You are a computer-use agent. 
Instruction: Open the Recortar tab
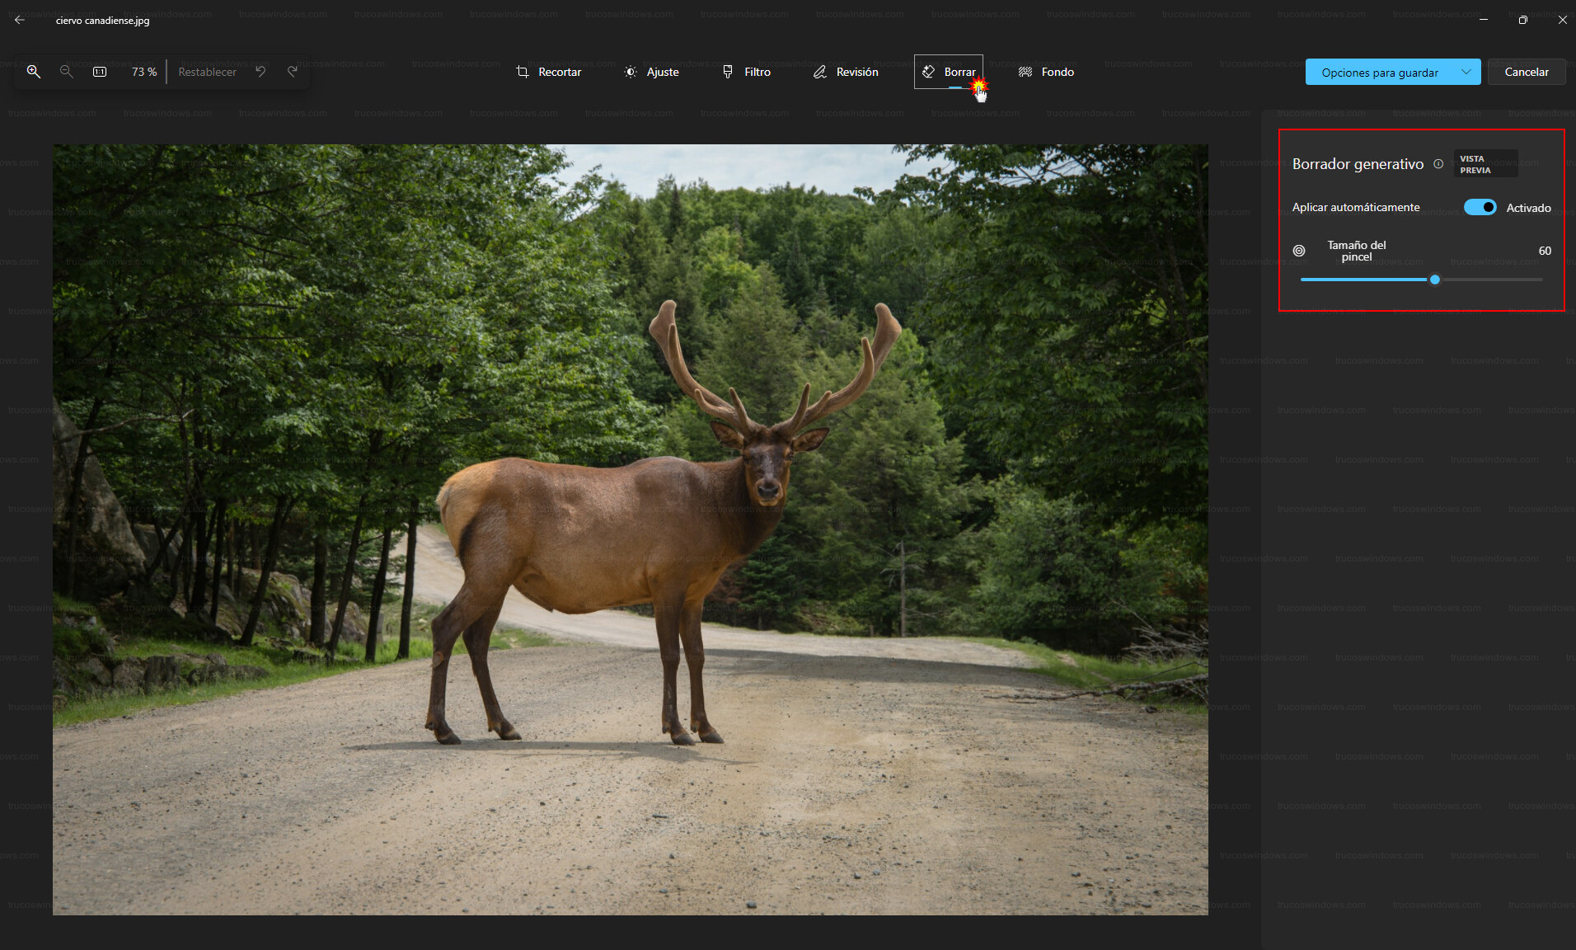pyautogui.click(x=548, y=72)
